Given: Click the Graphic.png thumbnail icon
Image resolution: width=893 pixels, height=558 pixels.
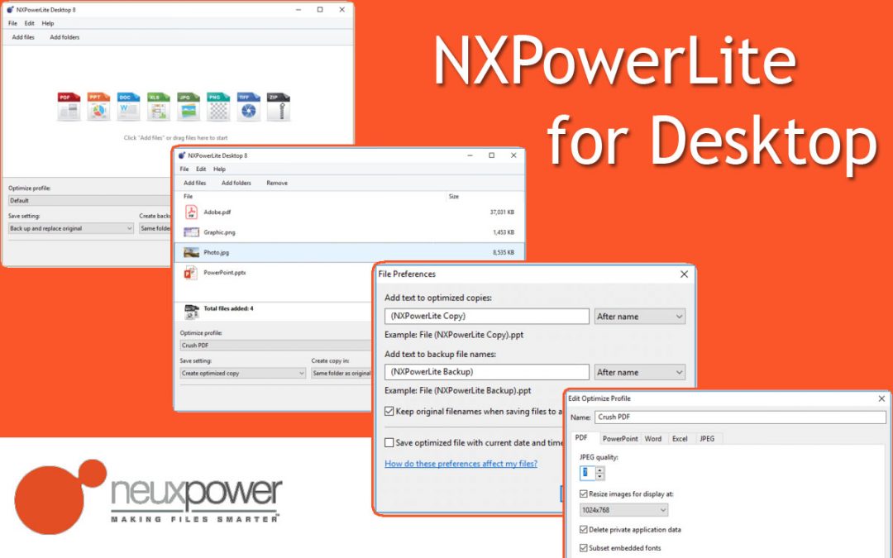Looking at the screenshot, I should [x=191, y=232].
